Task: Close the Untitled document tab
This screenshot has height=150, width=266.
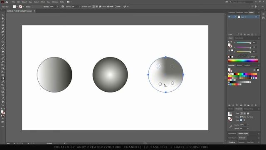Action: [x=34, y=11]
